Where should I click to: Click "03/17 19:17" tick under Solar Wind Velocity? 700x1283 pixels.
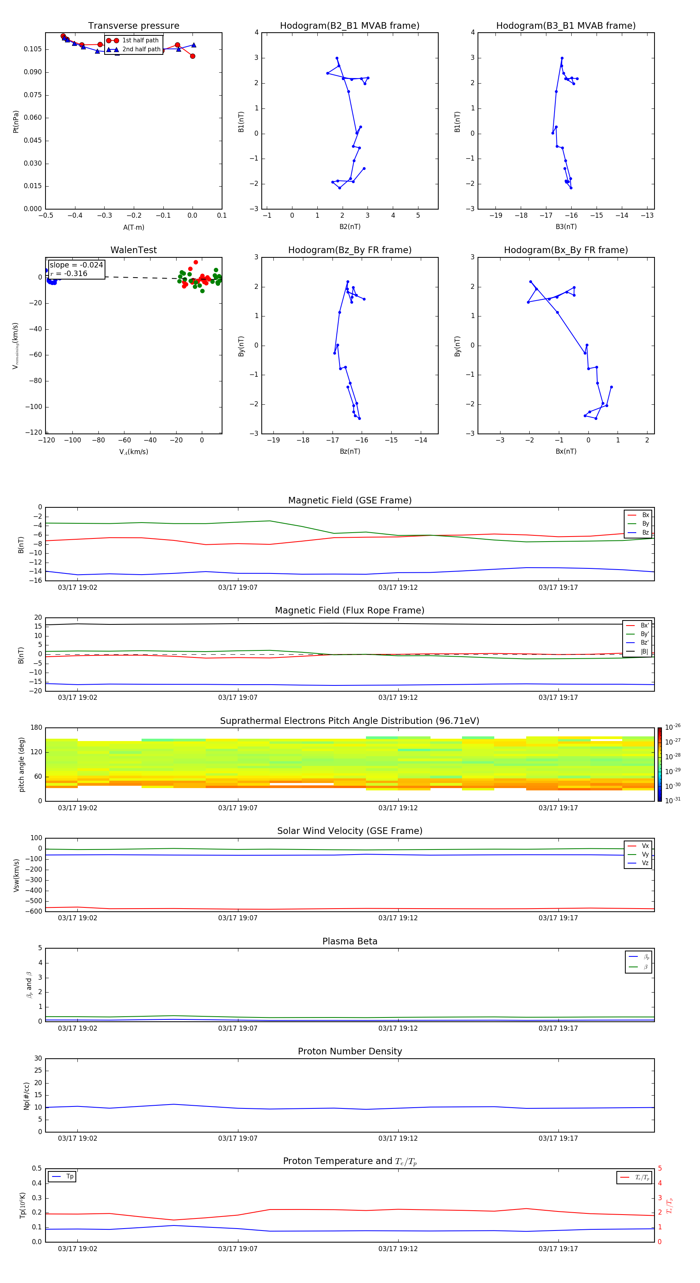558,918
